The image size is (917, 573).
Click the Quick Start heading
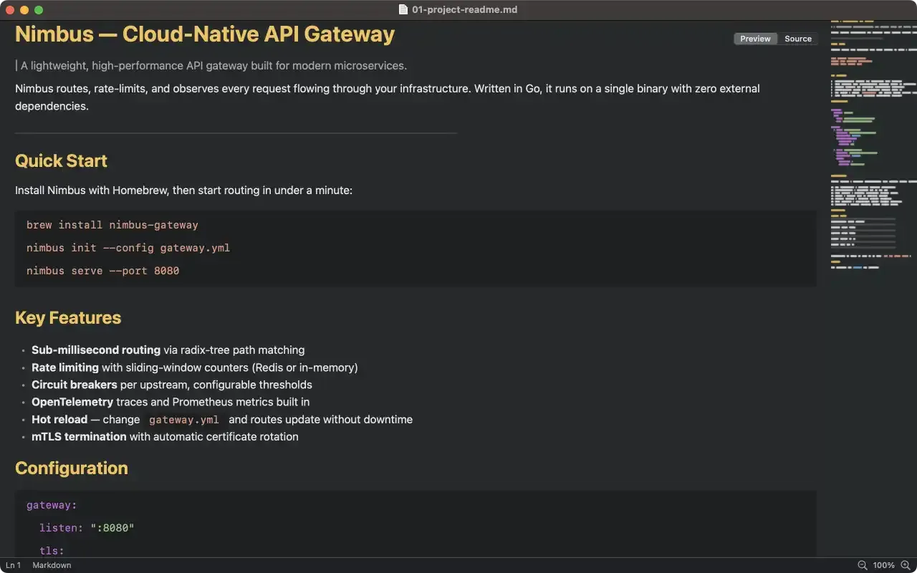(61, 160)
